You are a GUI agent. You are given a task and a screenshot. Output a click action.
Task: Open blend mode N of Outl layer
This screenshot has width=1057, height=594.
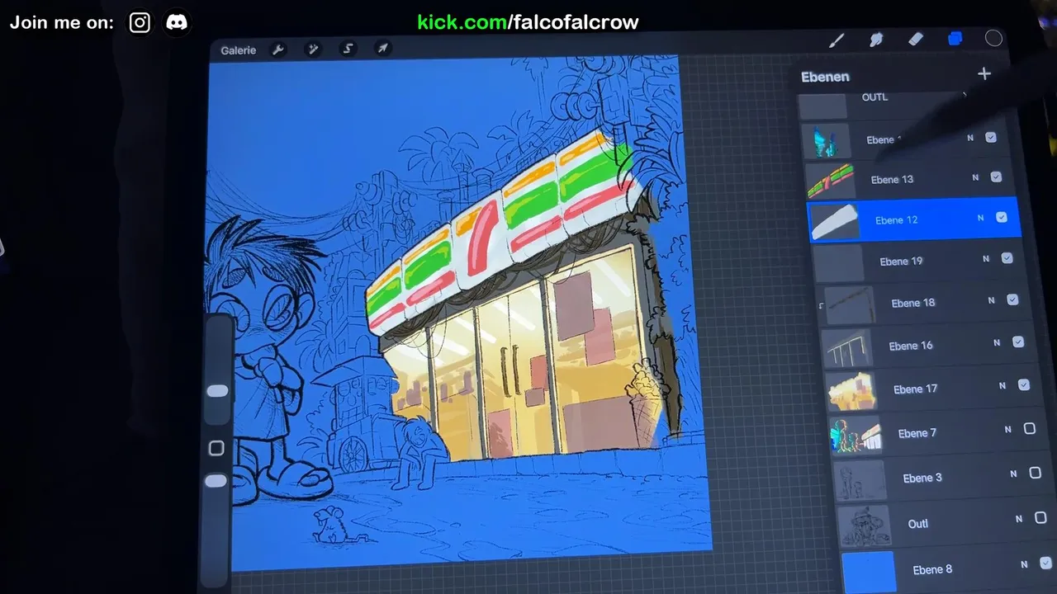pos(1018,518)
